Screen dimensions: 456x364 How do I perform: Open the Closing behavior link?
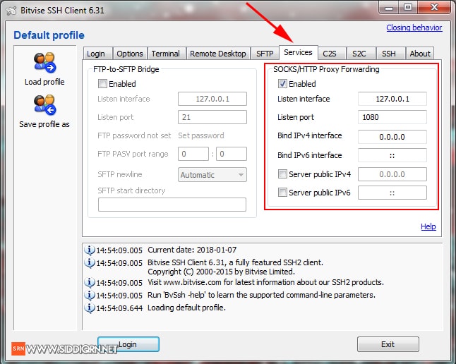tap(414, 28)
